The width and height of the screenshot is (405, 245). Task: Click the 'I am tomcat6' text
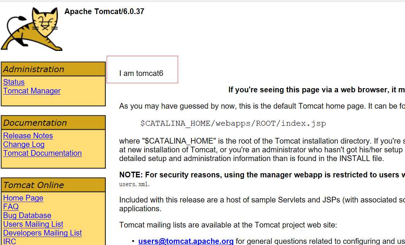(x=141, y=73)
